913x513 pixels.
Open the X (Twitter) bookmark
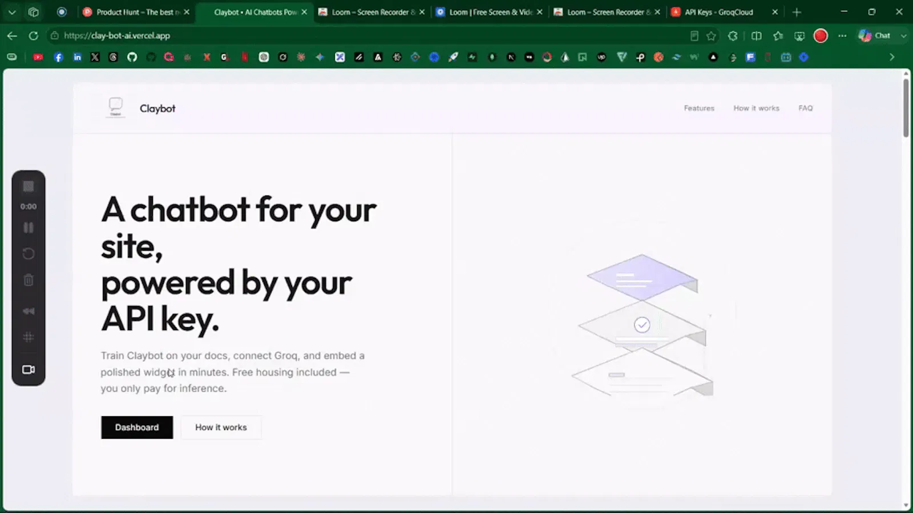point(95,57)
